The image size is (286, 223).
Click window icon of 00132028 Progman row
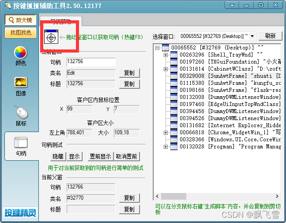click(x=174, y=147)
